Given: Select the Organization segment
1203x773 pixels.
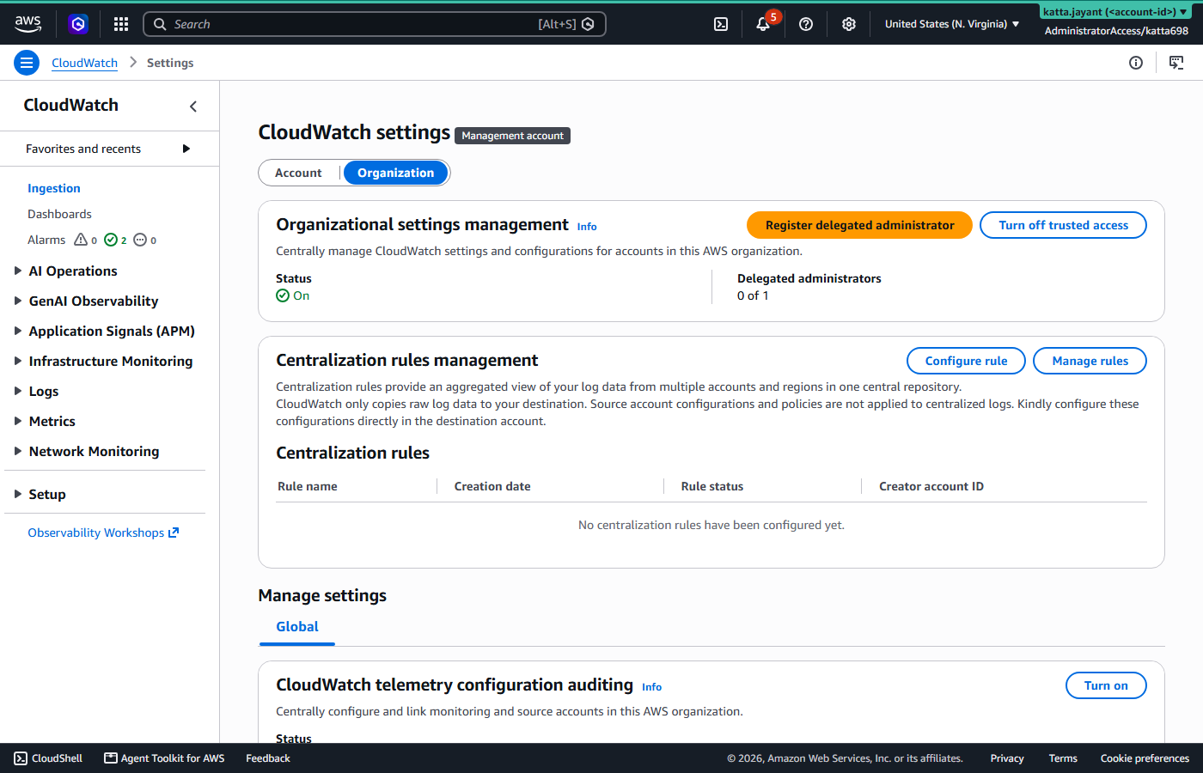Looking at the screenshot, I should pos(395,173).
